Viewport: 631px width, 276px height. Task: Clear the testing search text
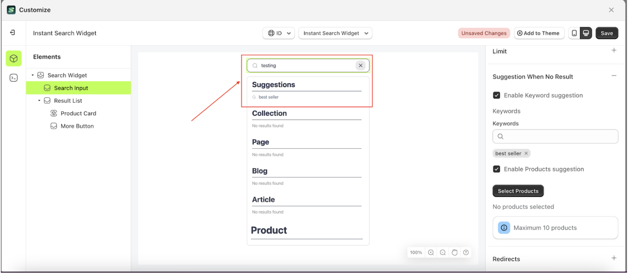pyautogui.click(x=360, y=65)
